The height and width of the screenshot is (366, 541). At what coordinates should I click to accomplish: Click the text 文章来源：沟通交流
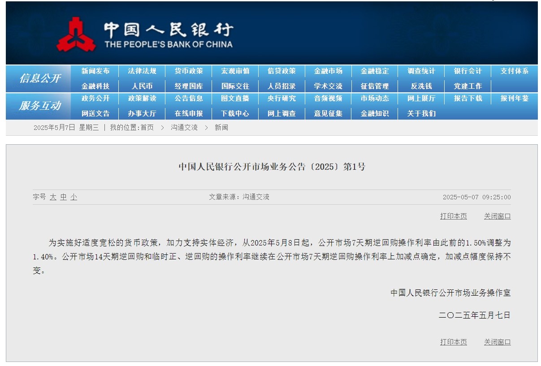point(239,197)
